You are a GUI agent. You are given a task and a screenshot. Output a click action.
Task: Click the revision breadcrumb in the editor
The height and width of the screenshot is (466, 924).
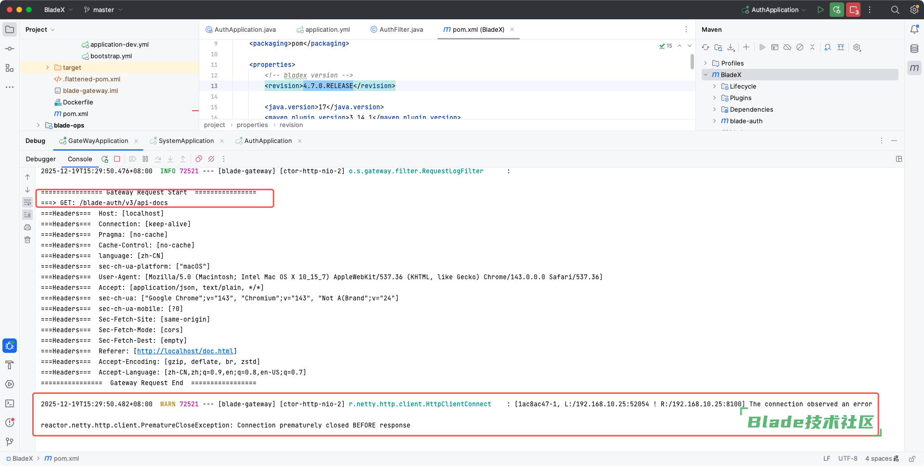pyautogui.click(x=291, y=125)
